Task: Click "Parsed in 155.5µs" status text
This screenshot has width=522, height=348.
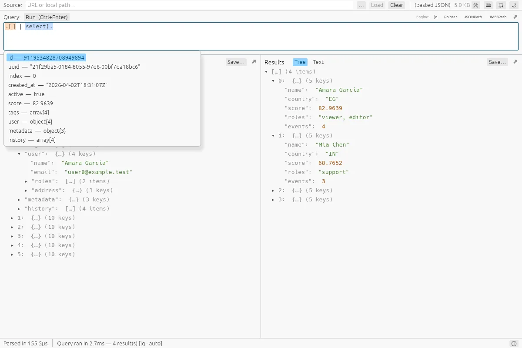Action: [x=26, y=344]
